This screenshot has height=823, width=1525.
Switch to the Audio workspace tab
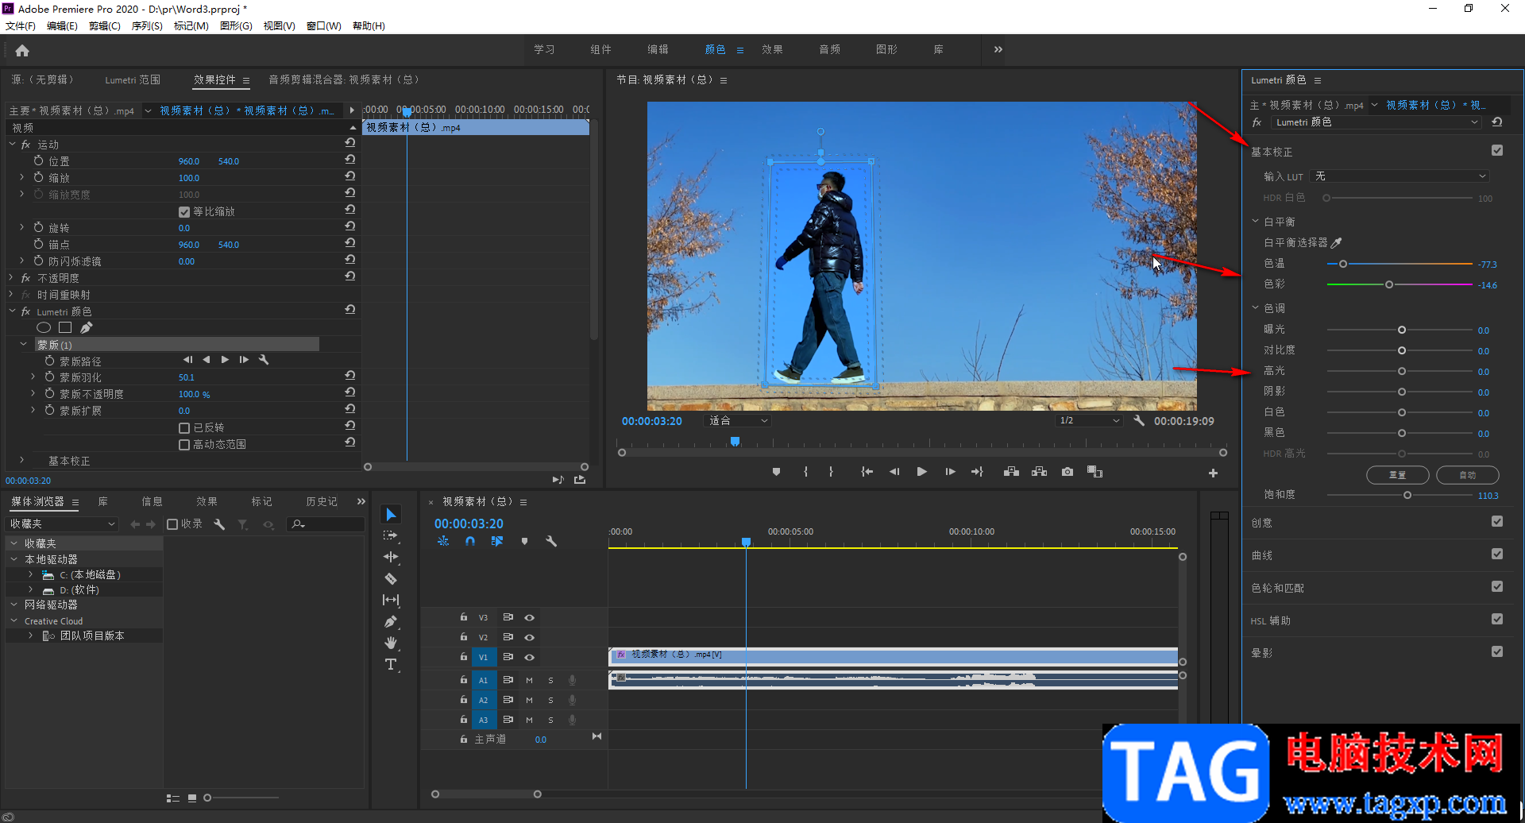coord(829,49)
